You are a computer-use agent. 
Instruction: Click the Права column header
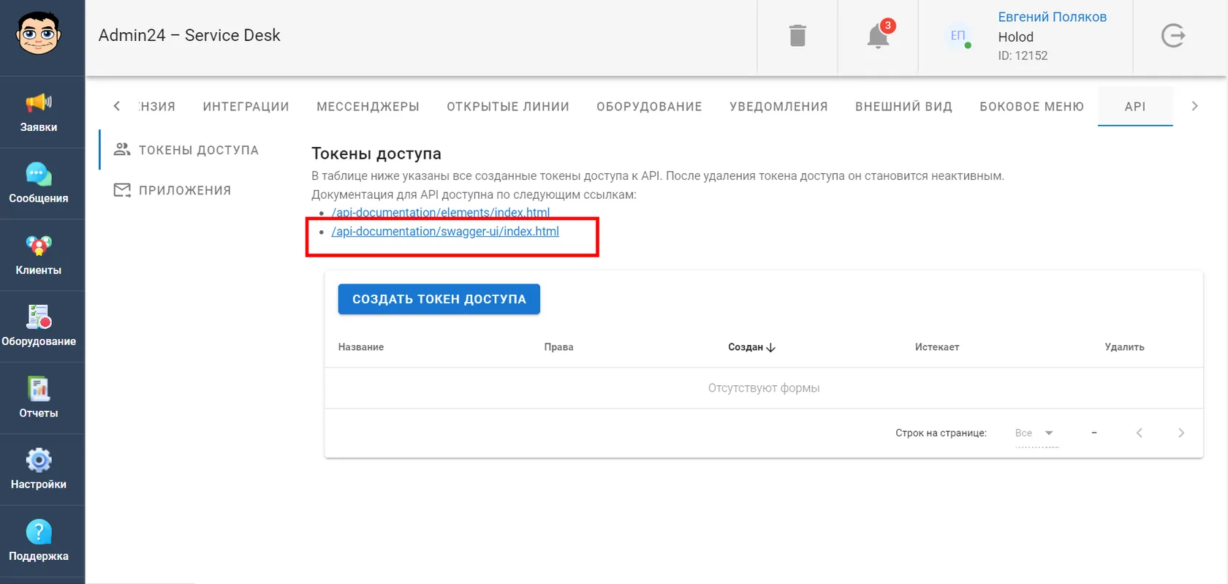coord(558,347)
